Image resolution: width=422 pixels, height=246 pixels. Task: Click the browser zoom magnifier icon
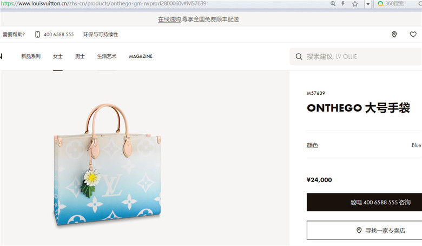pyautogui.click(x=333, y=3)
